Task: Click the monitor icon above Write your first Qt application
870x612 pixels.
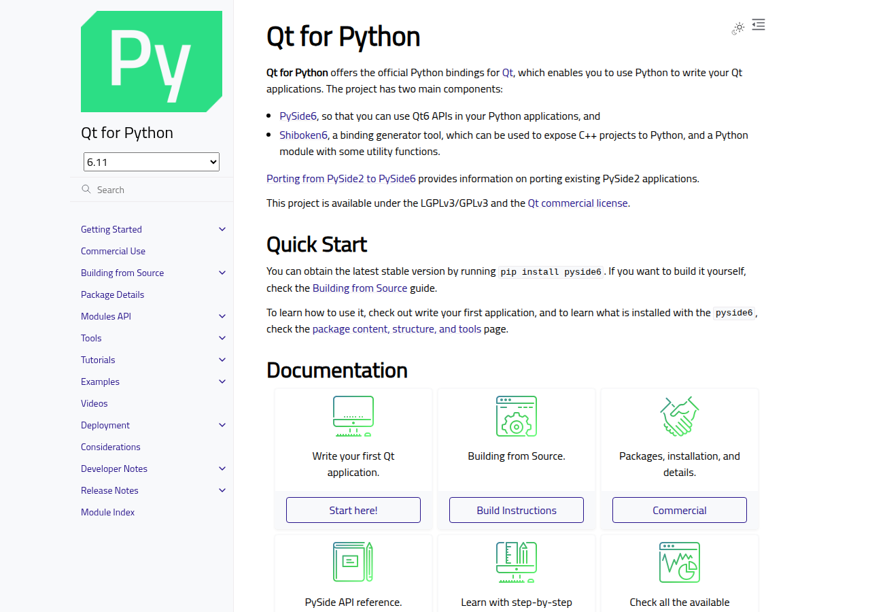Action: coord(353,416)
